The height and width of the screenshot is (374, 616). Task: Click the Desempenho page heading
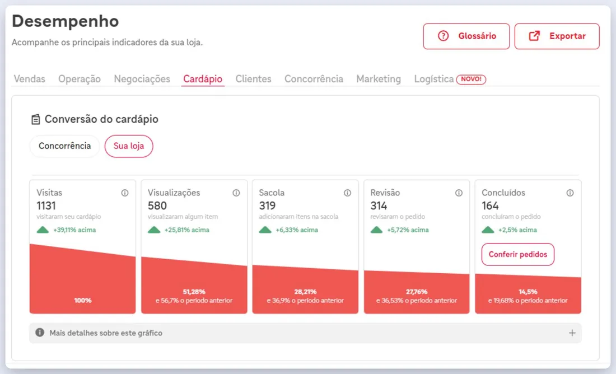click(x=65, y=21)
